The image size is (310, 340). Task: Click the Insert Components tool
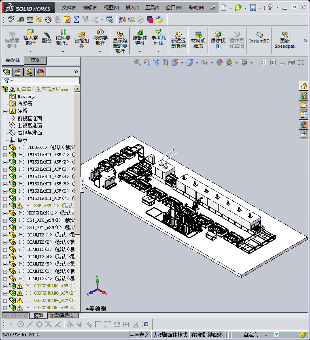[x=31, y=38]
